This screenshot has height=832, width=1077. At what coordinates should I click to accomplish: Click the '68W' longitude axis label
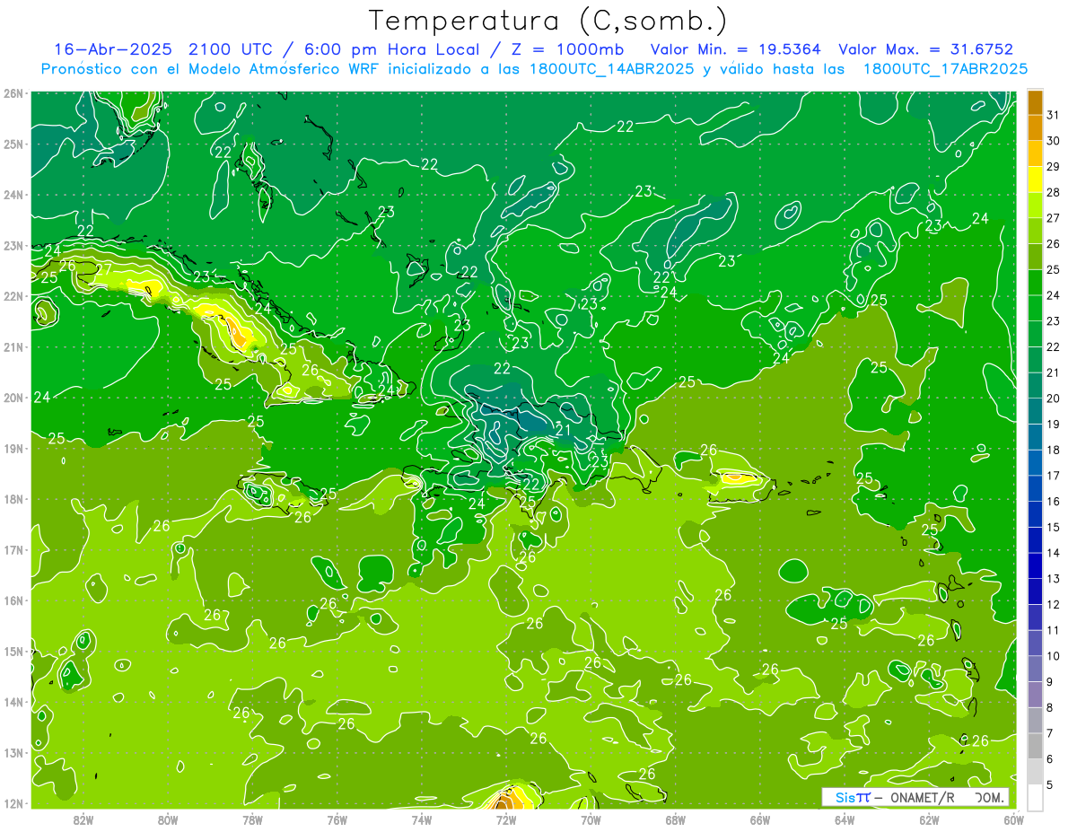[676, 819]
